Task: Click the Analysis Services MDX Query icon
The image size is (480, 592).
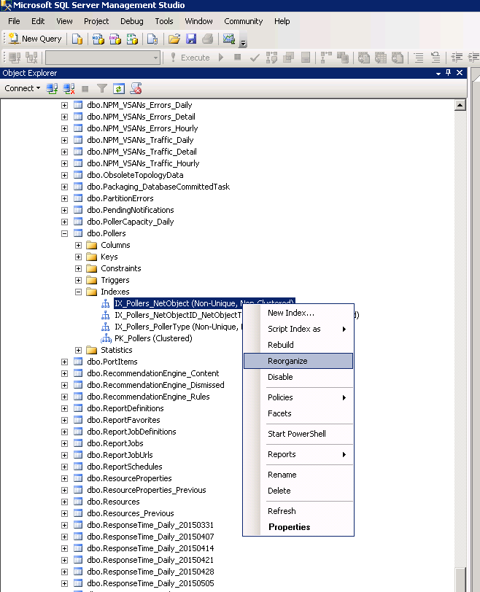Action: click(x=98, y=39)
